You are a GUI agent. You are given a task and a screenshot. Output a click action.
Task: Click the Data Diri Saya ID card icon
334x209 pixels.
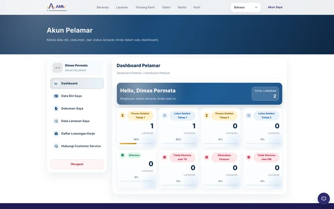[56, 96]
